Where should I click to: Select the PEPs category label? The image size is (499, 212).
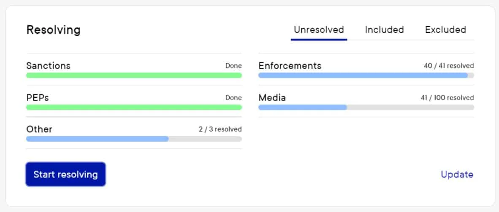click(x=38, y=98)
